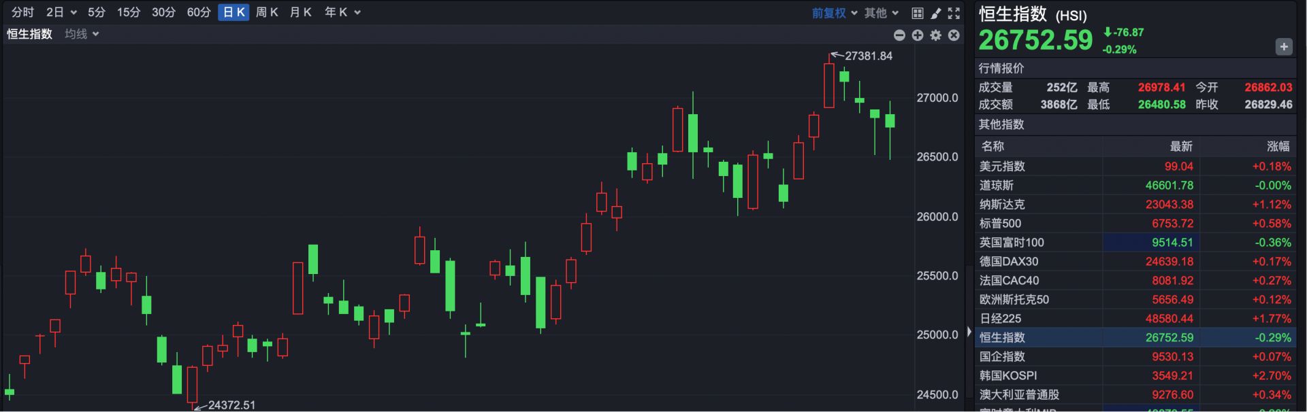Open the 均线 indicator dropdown
Image resolution: width=1307 pixels, height=412 pixels.
[x=82, y=34]
